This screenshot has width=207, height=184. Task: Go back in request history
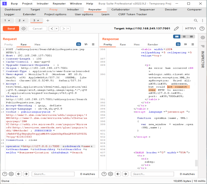[x=52, y=29]
